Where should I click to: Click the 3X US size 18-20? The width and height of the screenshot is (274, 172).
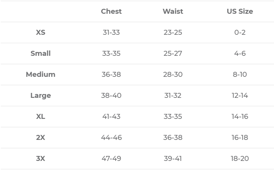[240, 159]
